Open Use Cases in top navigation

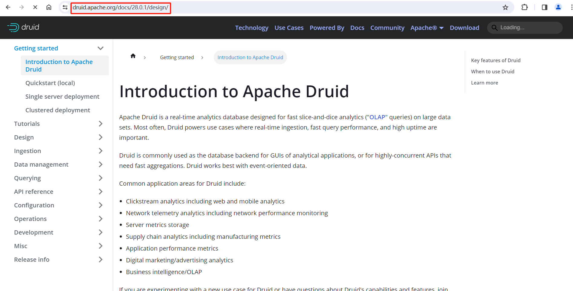(x=289, y=28)
